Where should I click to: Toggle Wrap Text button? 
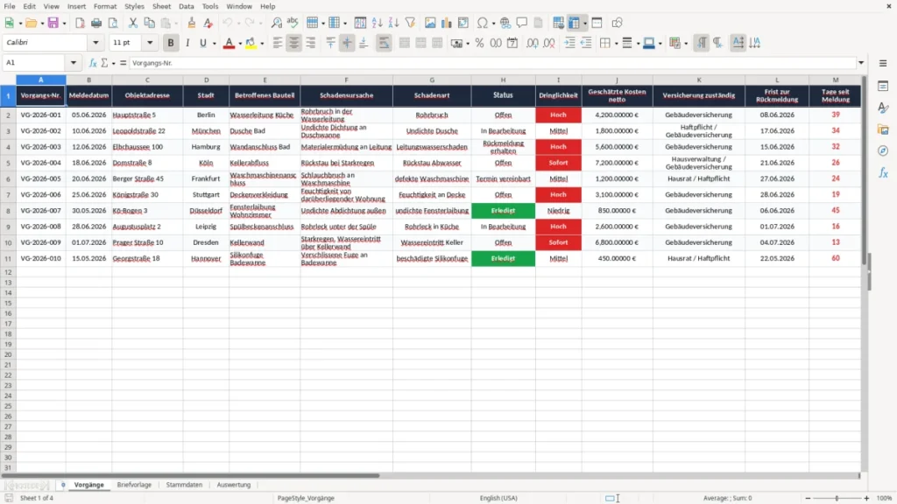tap(384, 43)
